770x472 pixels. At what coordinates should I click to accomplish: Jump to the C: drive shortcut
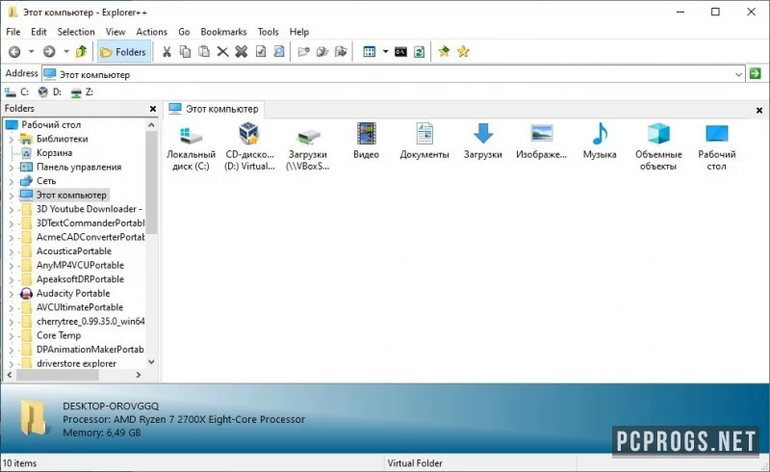(x=16, y=92)
